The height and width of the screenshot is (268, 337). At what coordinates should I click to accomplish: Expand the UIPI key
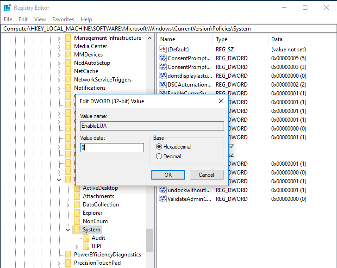(x=76, y=247)
